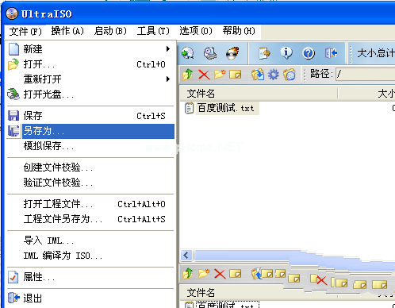Create new folder in upper image toolbar
395x308 pixels.
tap(220, 75)
